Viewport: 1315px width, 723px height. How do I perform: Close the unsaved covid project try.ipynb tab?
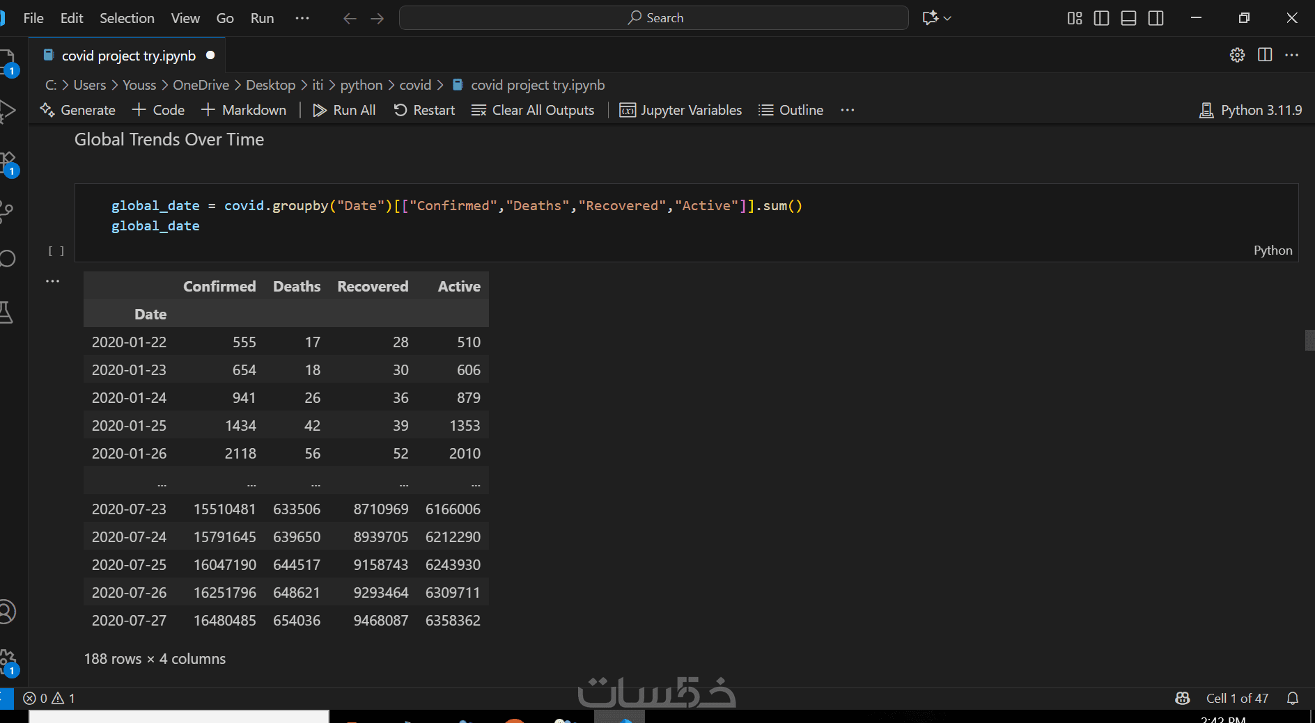(210, 55)
